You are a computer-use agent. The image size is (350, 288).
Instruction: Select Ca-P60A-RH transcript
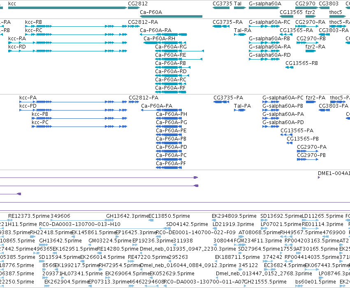(165, 43)
